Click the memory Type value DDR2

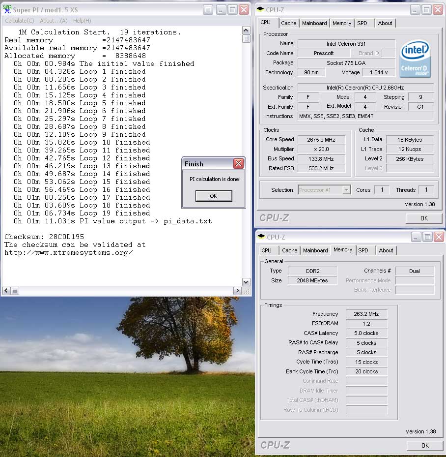click(312, 271)
